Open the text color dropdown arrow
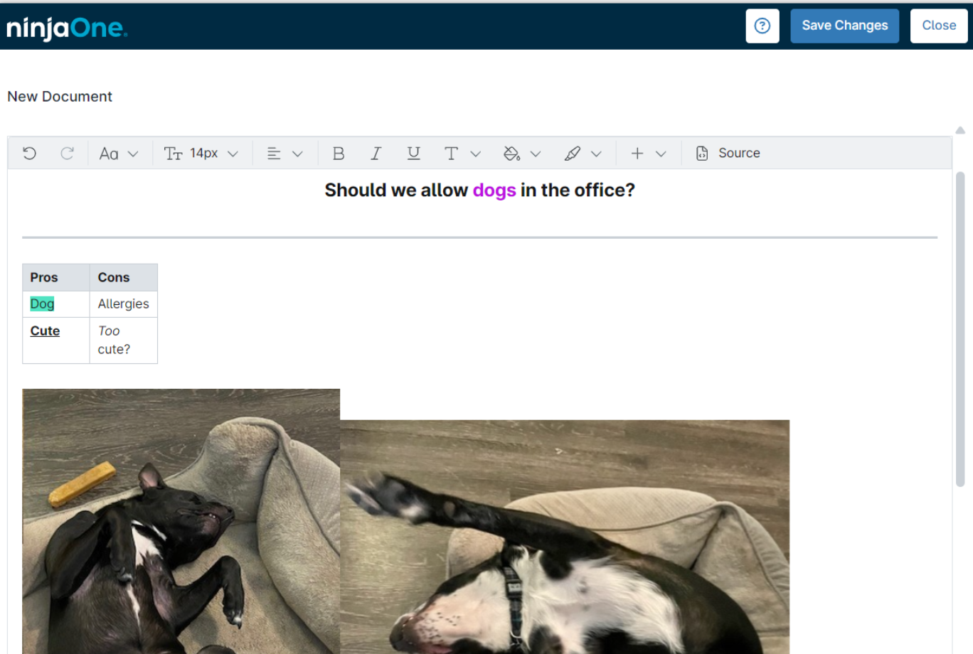 tap(475, 153)
